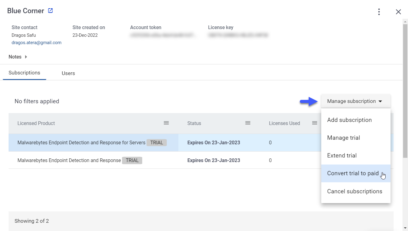
Task: Expand the Notes section
Action: (18, 57)
